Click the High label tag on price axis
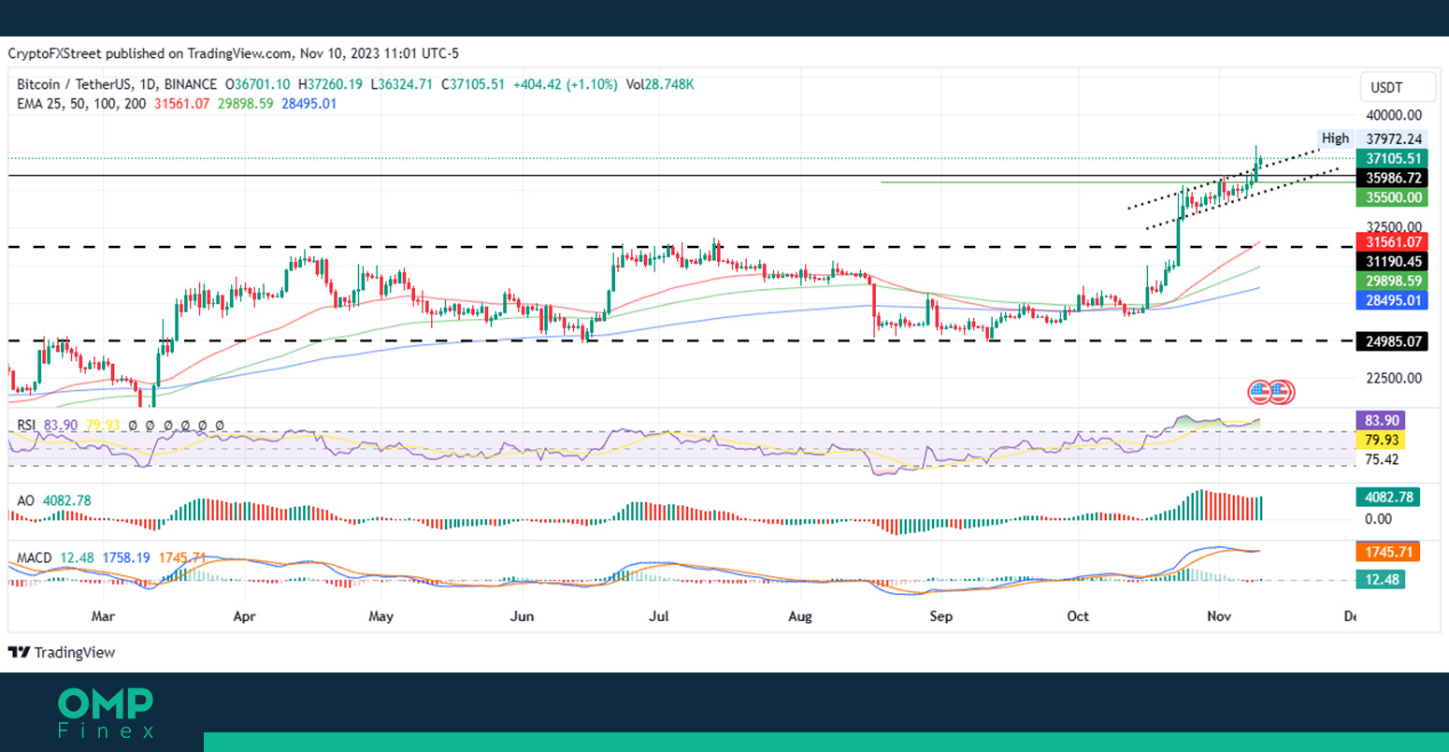This screenshot has height=752, width=1449. point(1335,138)
